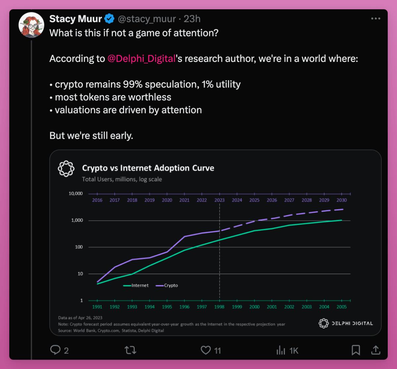Click the tweet text about attention
This screenshot has height=369, width=397.
(x=134, y=33)
